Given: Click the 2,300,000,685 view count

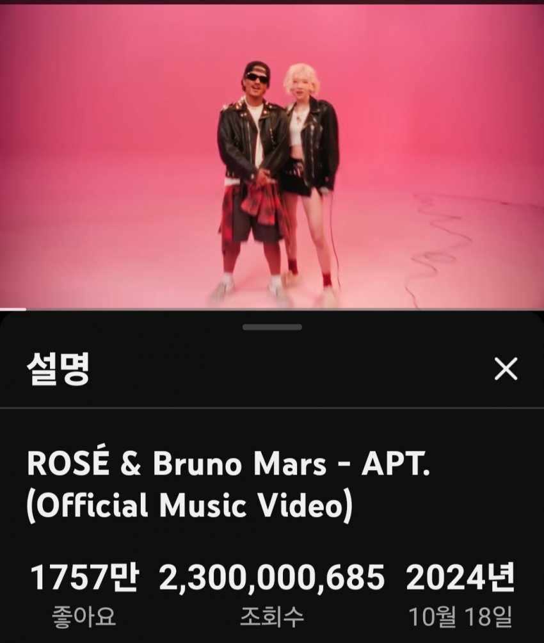Looking at the screenshot, I should (x=271, y=578).
